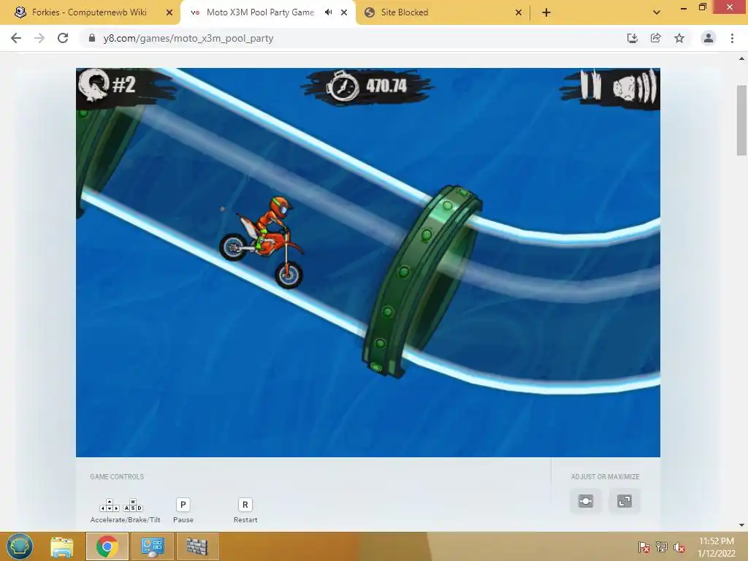This screenshot has width=748, height=561.
Task: Click the scrollbar down arrow
Action: (x=741, y=525)
